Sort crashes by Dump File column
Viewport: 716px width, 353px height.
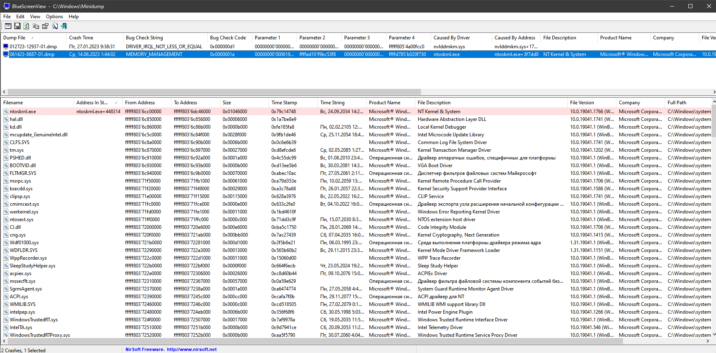click(x=33, y=38)
